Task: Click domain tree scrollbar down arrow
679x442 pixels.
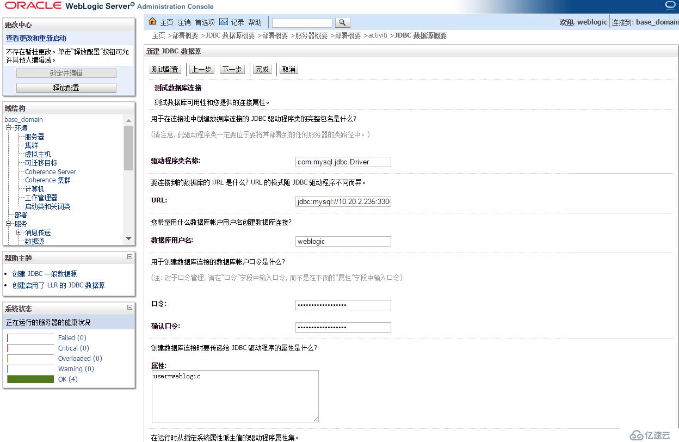Action: click(128, 238)
